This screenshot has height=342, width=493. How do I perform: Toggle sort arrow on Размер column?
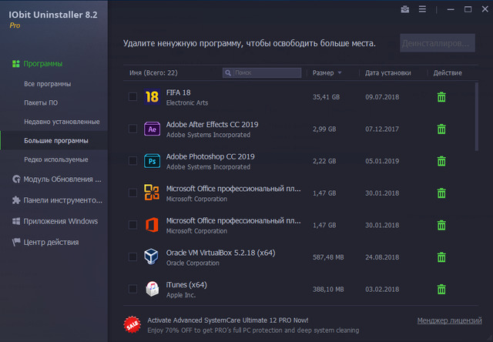tap(340, 73)
